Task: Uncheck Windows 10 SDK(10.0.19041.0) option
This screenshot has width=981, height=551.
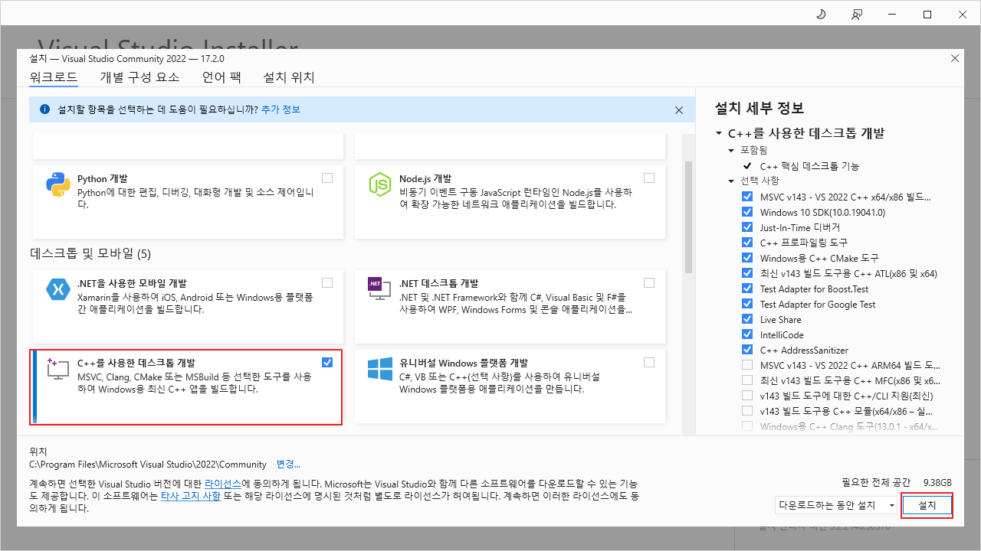Action: click(x=747, y=212)
